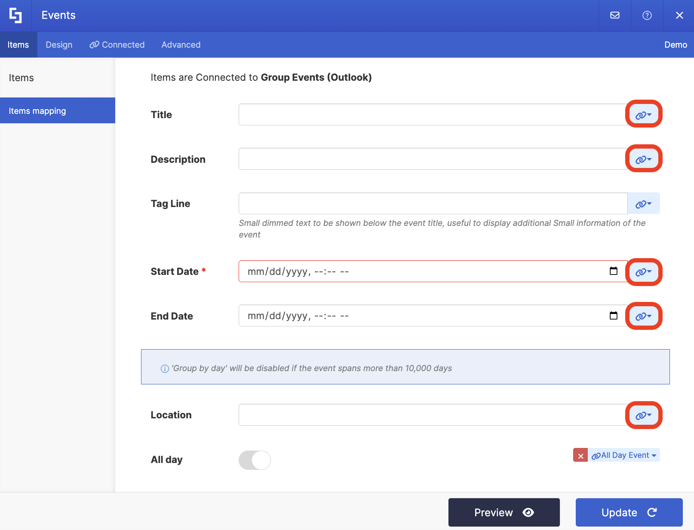This screenshot has height=530, width=694.
Task: Click the Description input field
Action: 433,159
